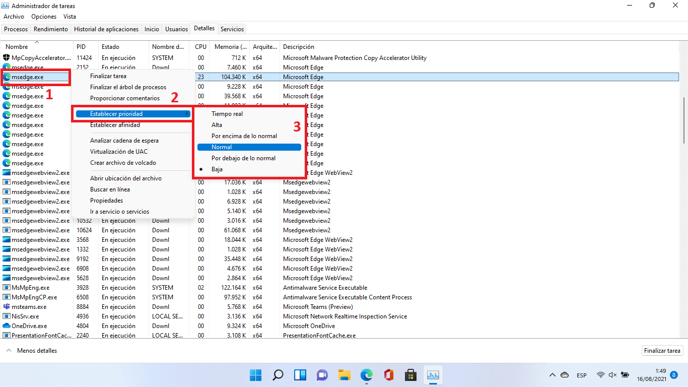Image resolution: width=688 pixels, height=387 pixels.
Task: Click the taskbar search magnifier icon
Action: [278, 375]
